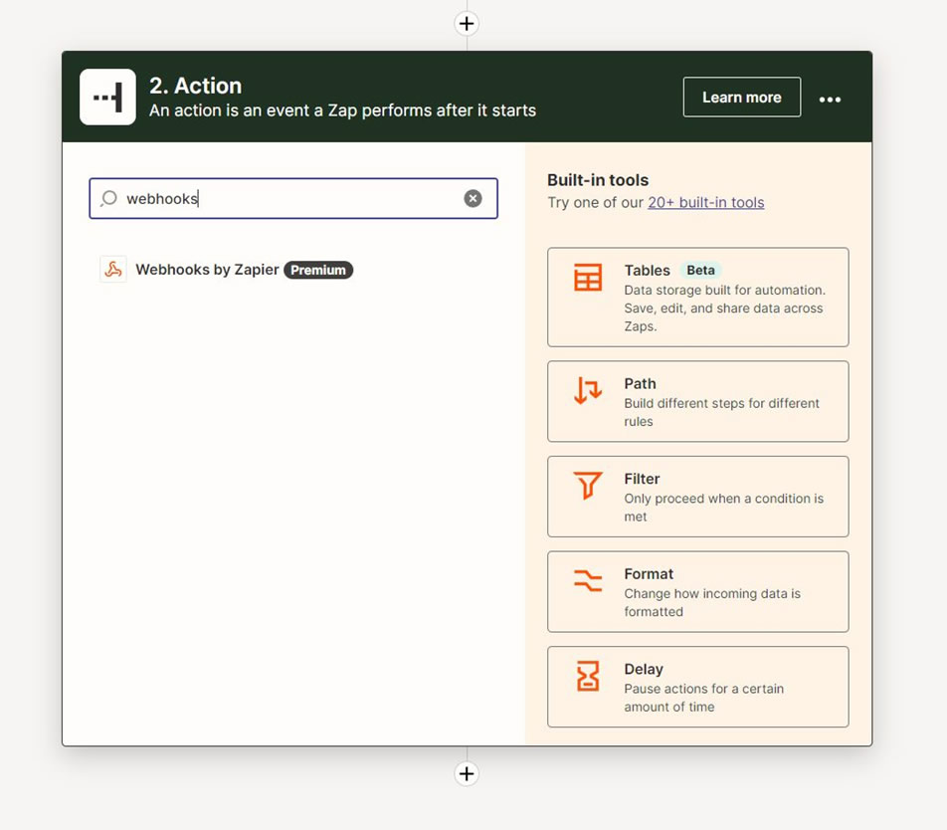Click 'Build different steps' description
This screenshot has width=947, height=830.
[722, 412]
